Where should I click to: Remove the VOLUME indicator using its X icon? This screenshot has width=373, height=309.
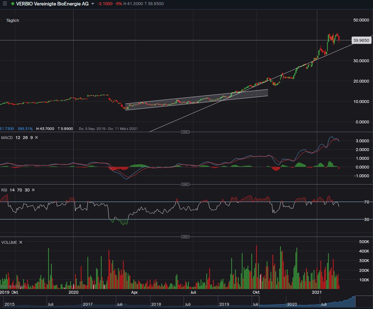click(20, 242)
